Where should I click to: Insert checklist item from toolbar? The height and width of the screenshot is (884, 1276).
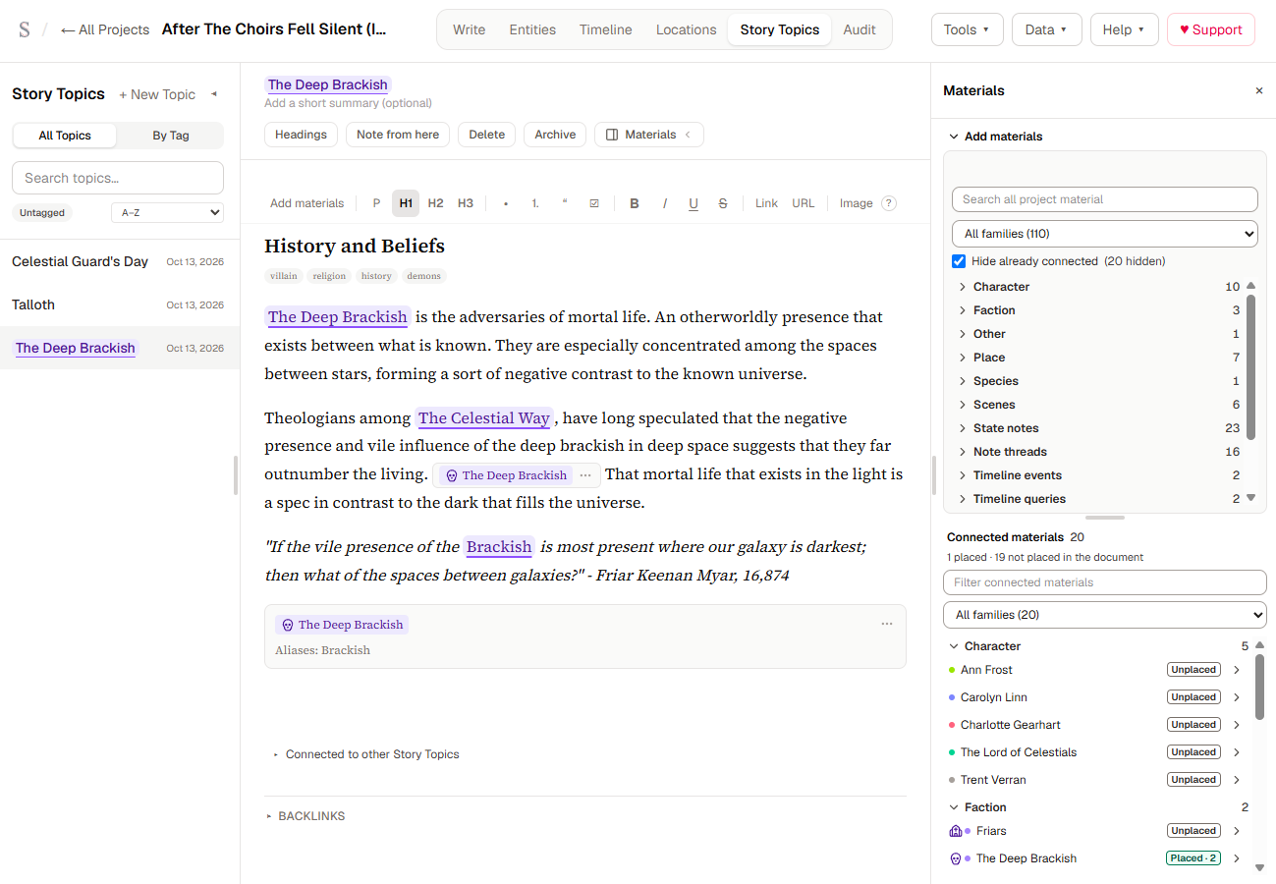coord(594,203)
